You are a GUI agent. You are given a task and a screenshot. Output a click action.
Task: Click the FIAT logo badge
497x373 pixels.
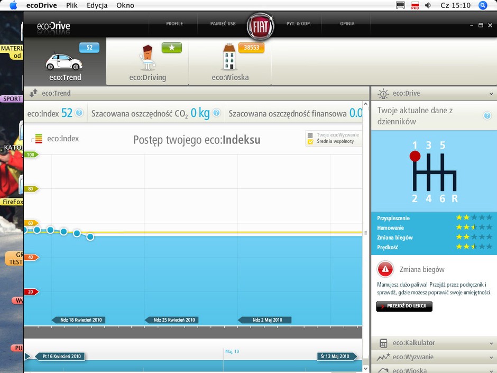[260, 26]
